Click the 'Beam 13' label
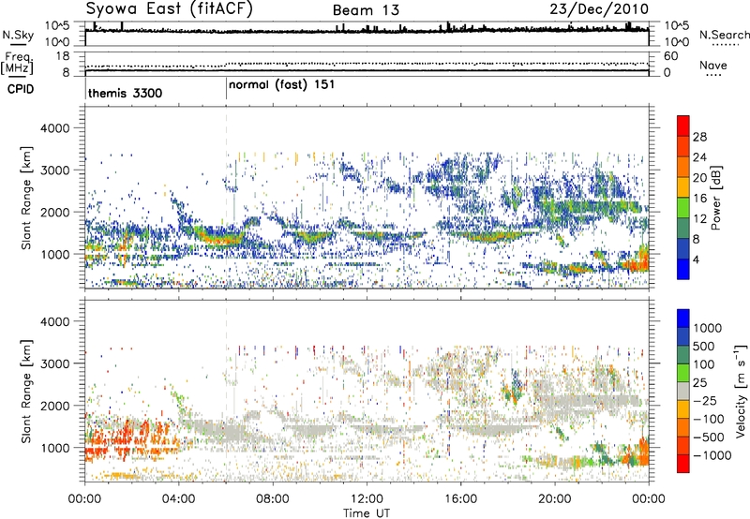The height and width of the screenshot is (519, 750). click(x=366, y=10)
